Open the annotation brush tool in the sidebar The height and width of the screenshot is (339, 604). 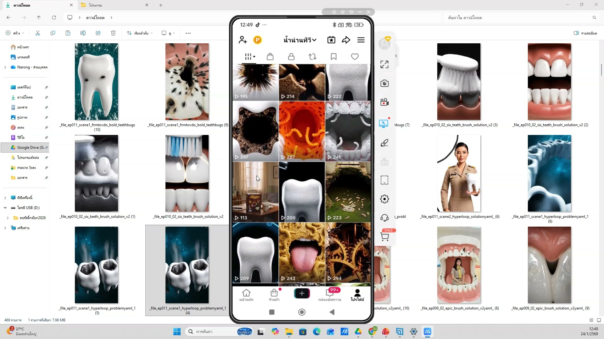point(384,143)
